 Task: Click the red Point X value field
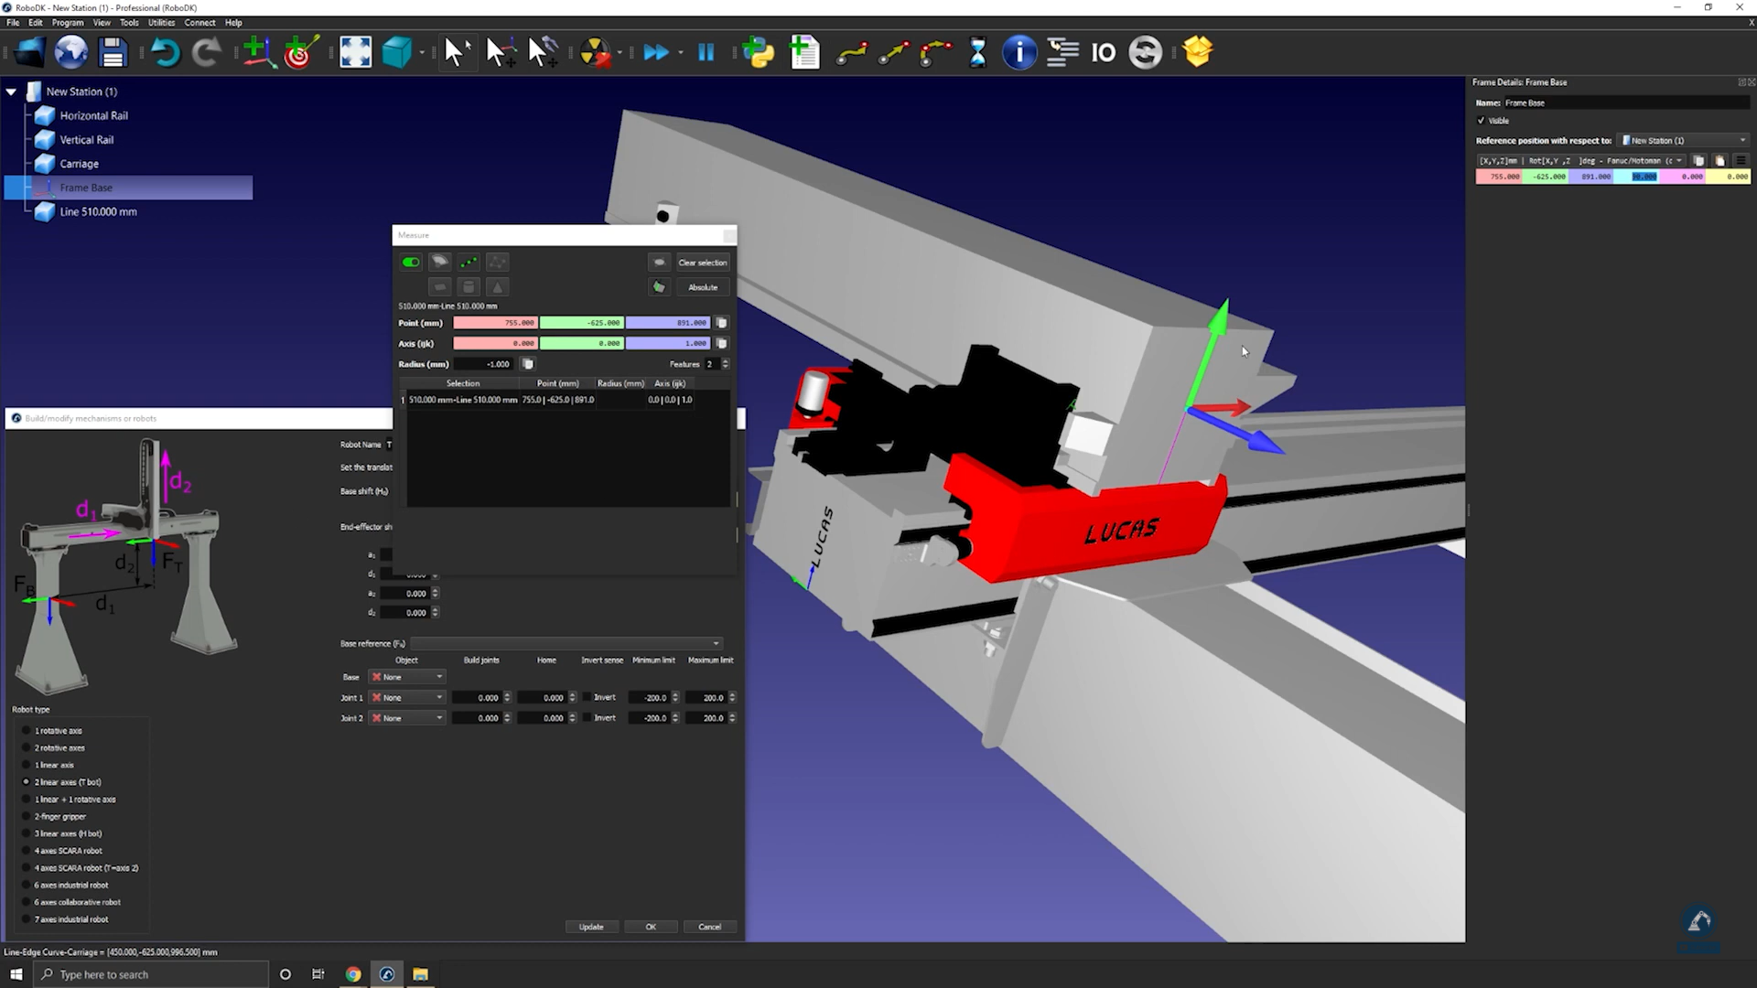(x=495, y=323)
